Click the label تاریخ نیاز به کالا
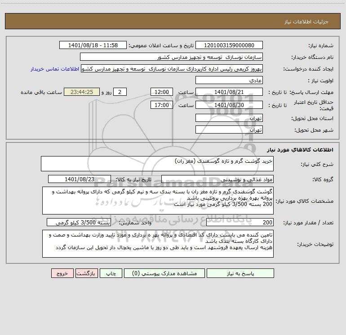 click(134, 179)
